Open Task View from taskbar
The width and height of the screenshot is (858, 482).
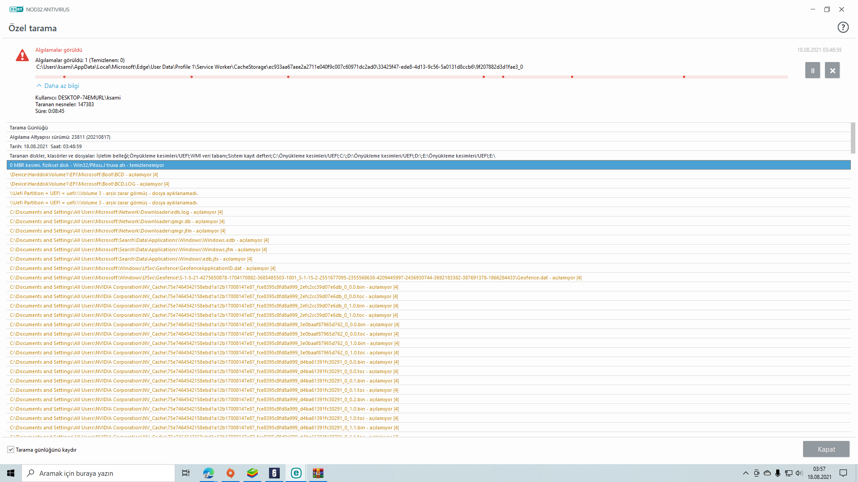[x=186, y=473]
